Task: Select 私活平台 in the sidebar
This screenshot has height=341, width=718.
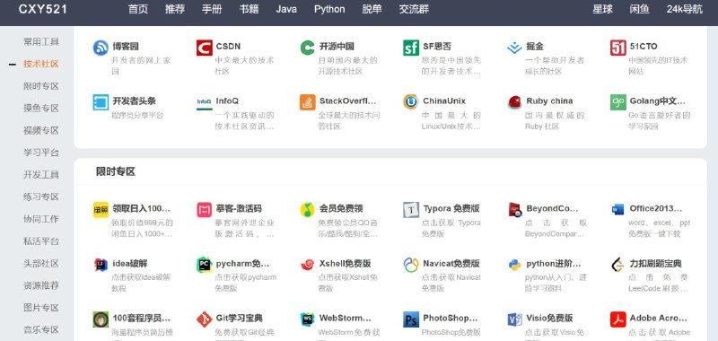Action: tap(41, 241)
